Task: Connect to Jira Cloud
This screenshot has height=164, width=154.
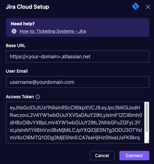Action: (134, 156)
